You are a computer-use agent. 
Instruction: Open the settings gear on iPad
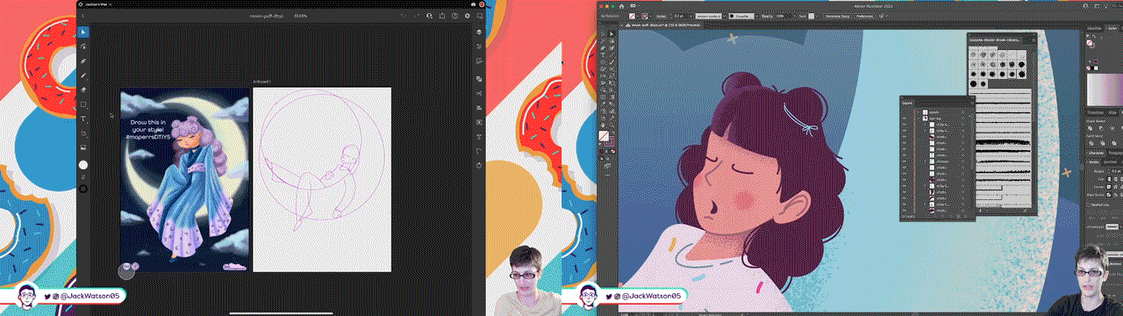pyautogui.click(x=467, y=16)
